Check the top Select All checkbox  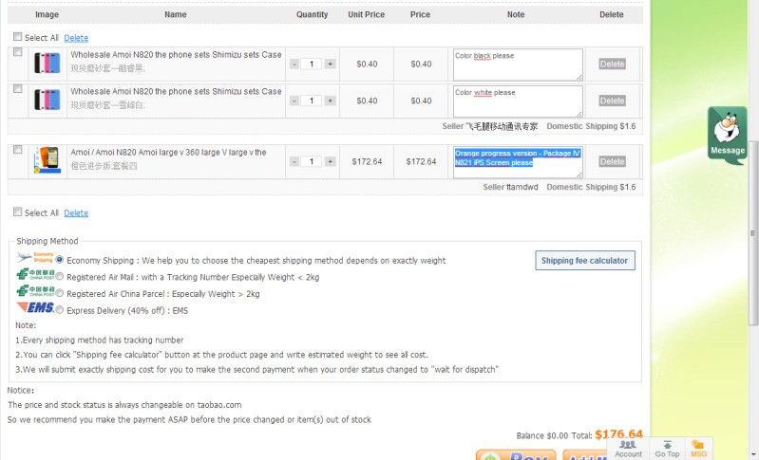click(x=18, y=37)
